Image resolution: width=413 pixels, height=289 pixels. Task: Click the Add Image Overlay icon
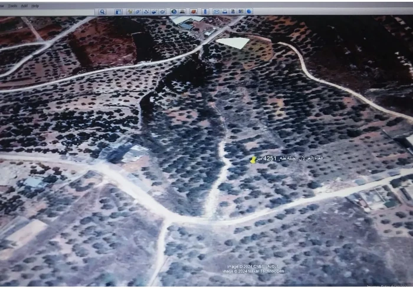pyautogui.click(x=154, y=12)
